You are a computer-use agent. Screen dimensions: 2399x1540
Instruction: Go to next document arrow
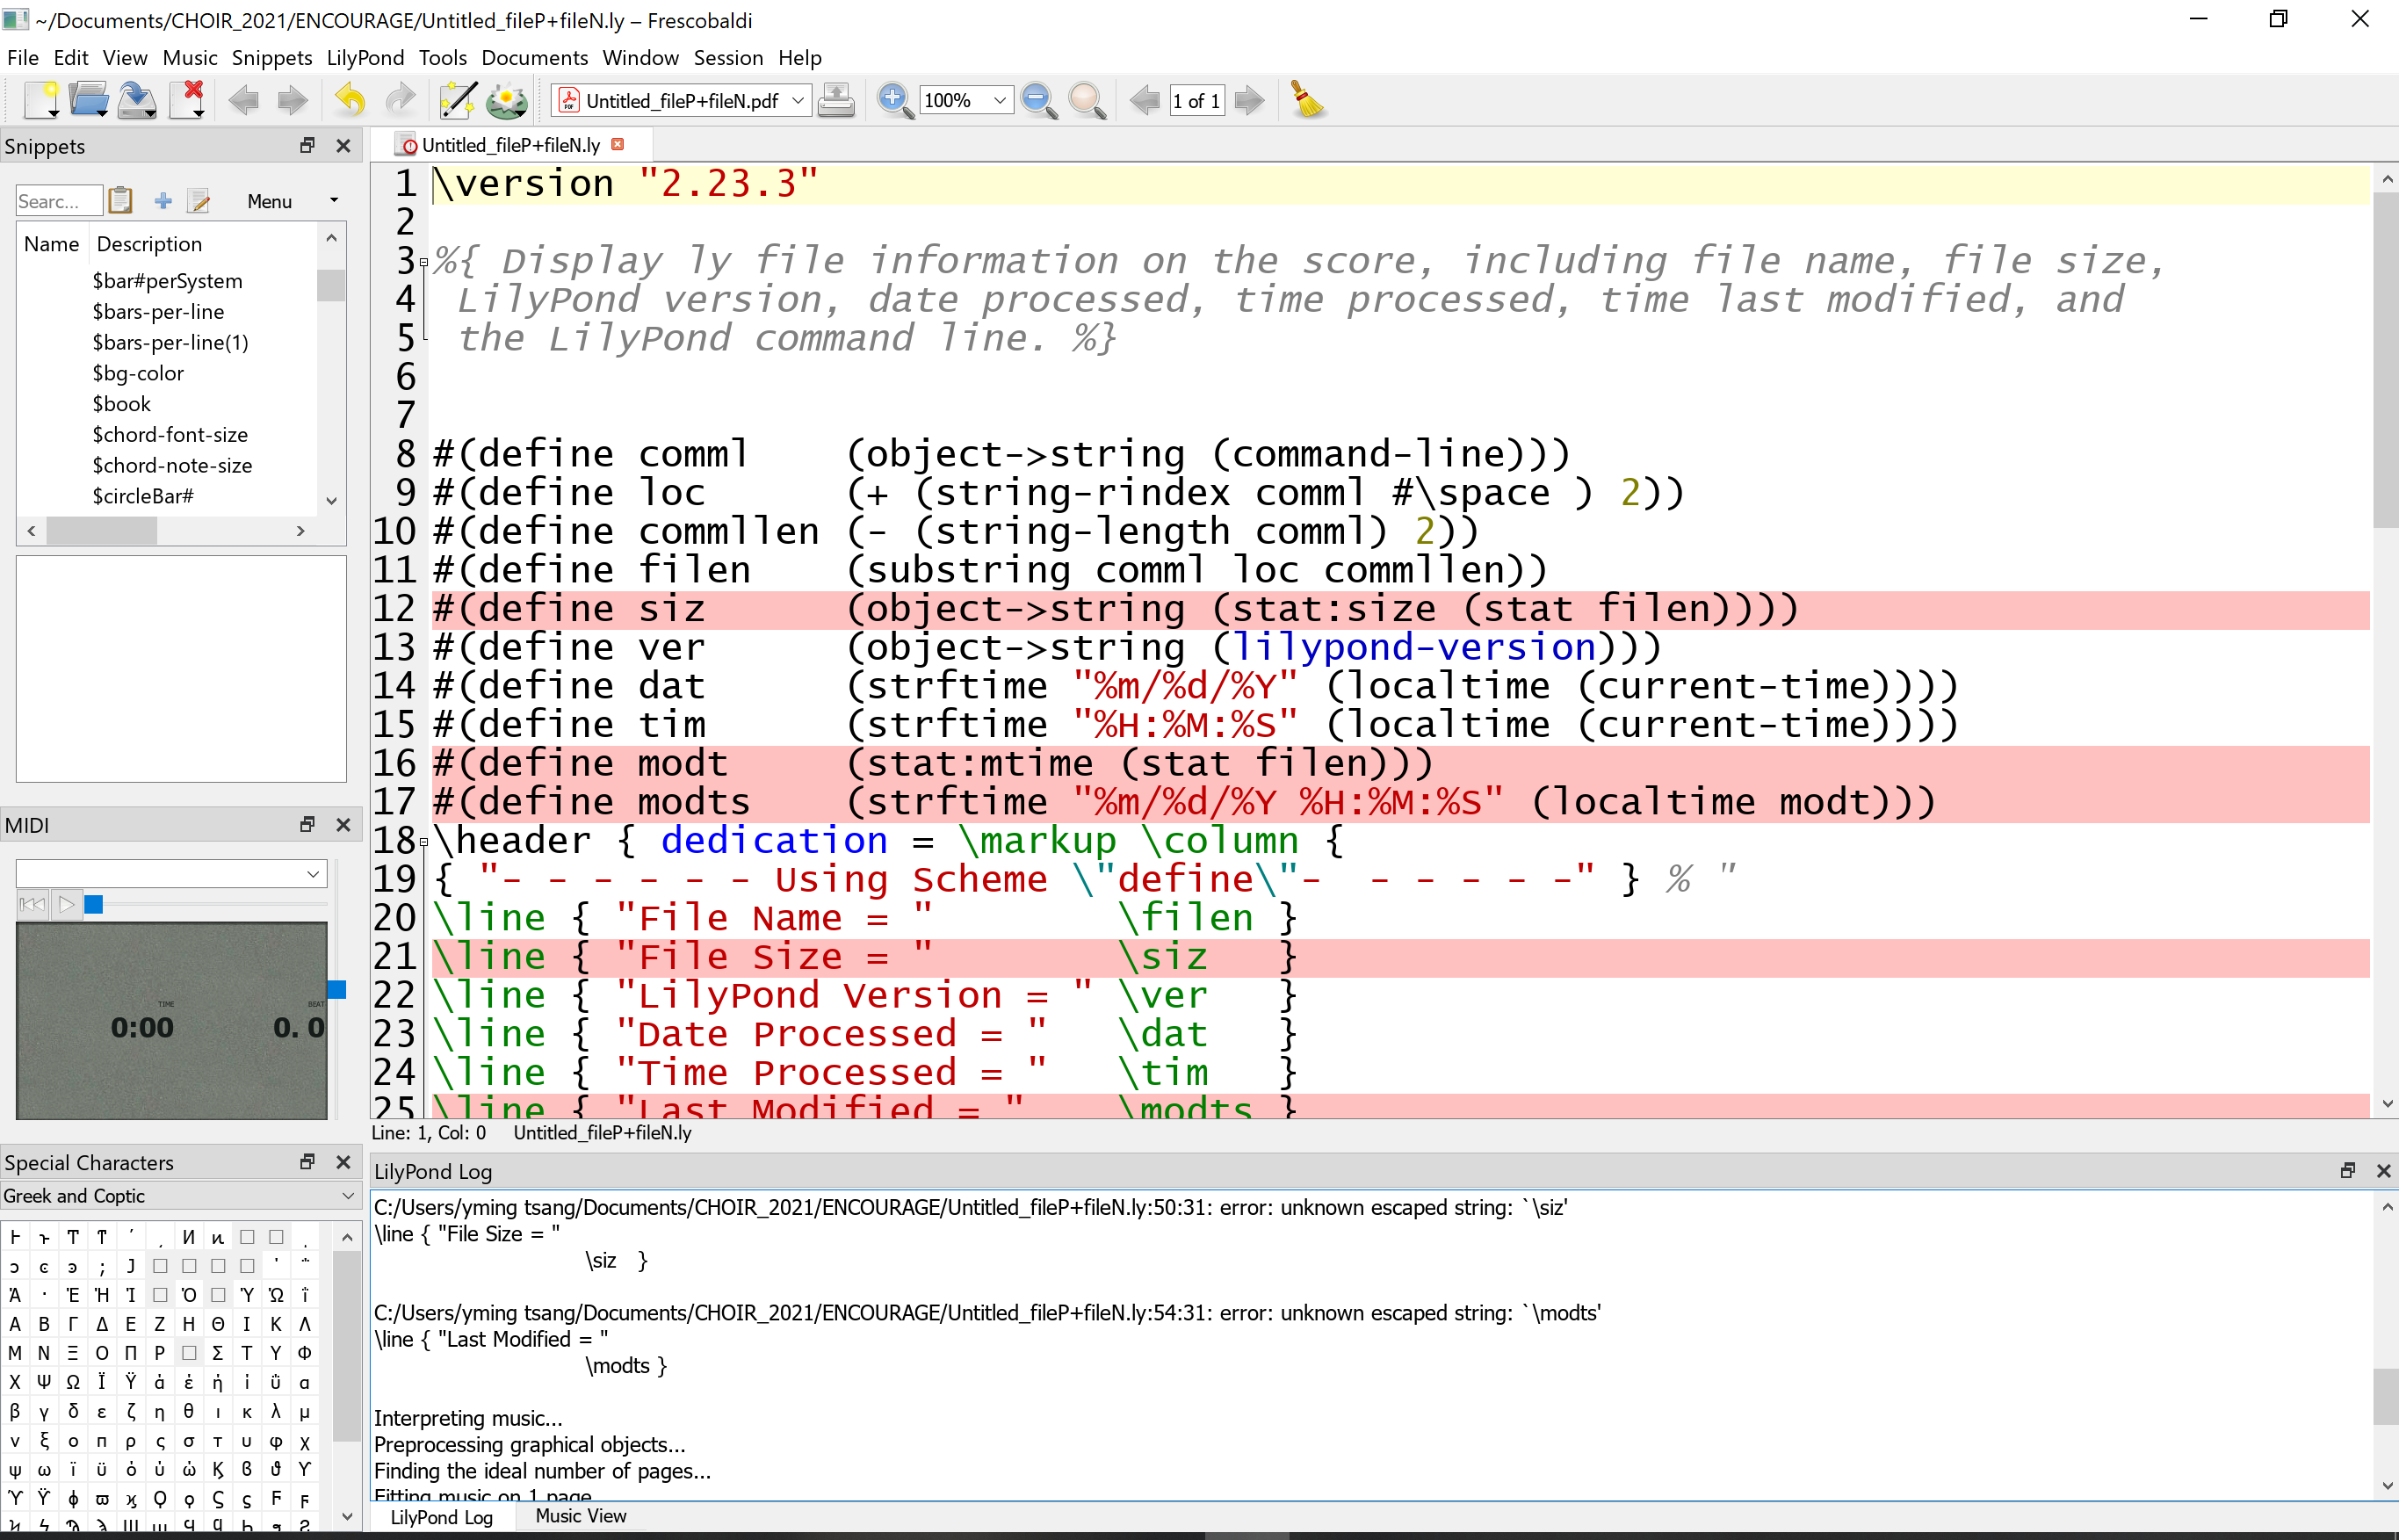[292, 100]
